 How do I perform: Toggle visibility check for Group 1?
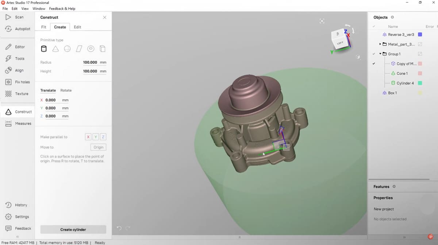tap(374, 54)
